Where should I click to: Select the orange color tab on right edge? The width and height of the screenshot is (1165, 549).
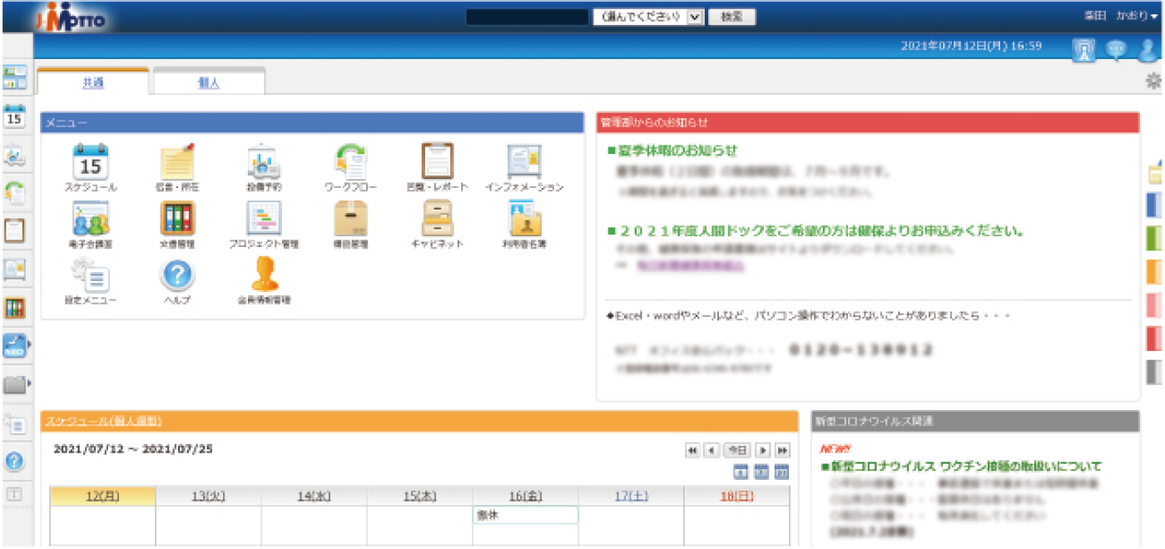coord(1156,271)
